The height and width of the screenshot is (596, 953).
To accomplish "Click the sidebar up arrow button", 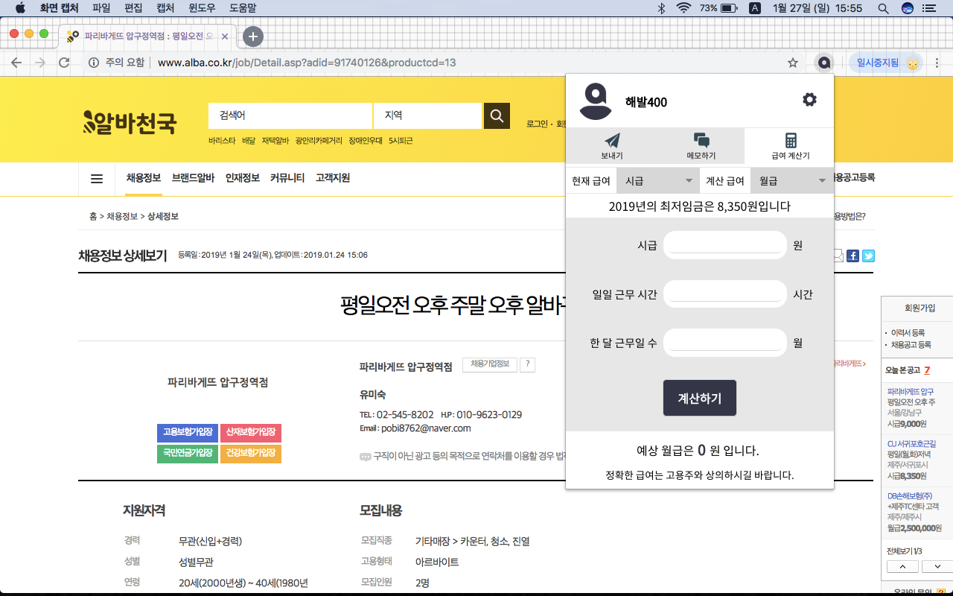I will tap(902, 567).
